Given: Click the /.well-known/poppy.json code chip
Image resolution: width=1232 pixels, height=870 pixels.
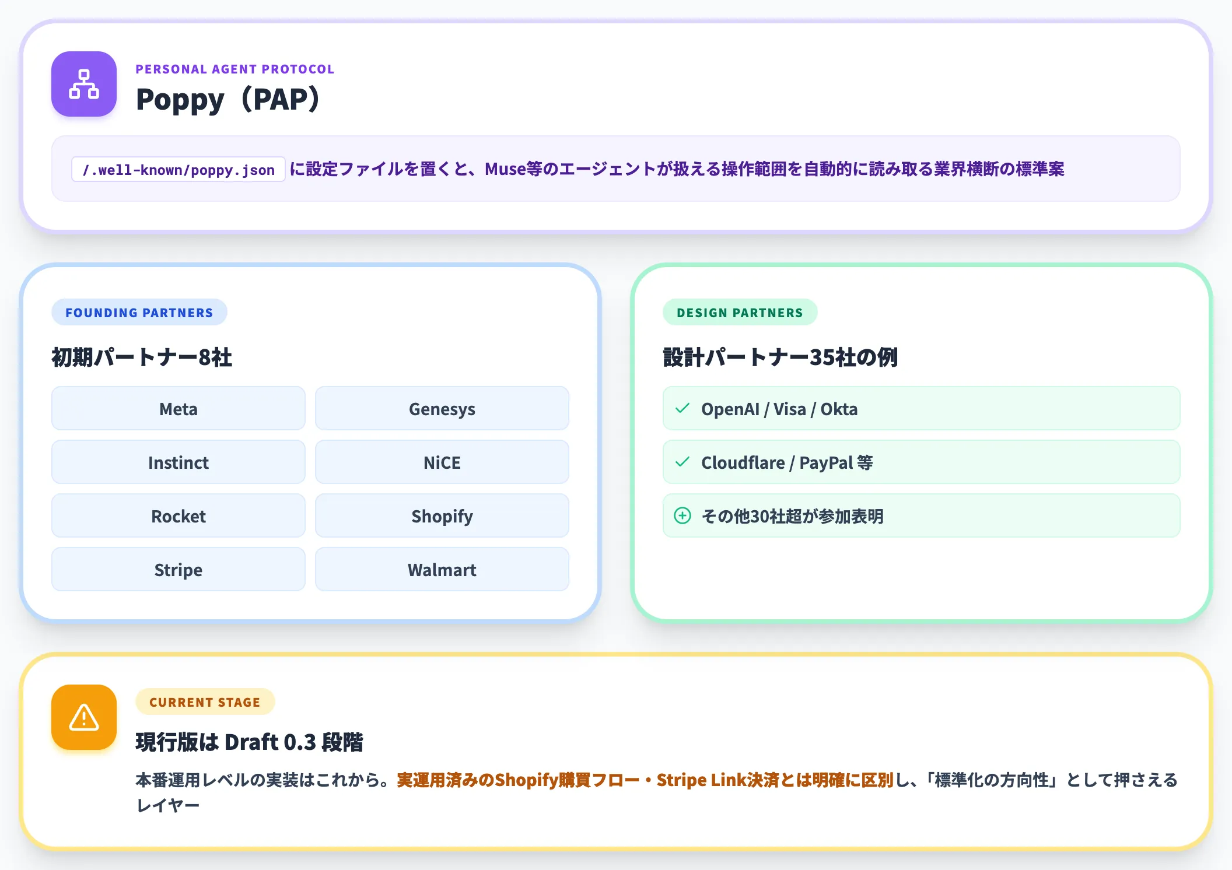Looking at the screenshot, I should (178, 169).
